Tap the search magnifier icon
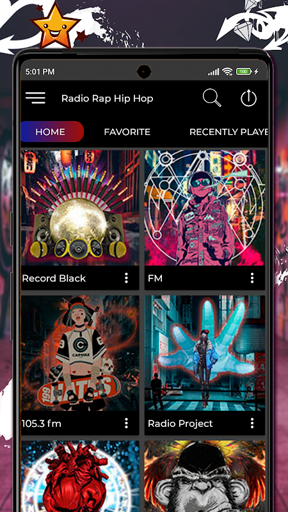Viewport: 288px width, 512px height. coord(212,98)
